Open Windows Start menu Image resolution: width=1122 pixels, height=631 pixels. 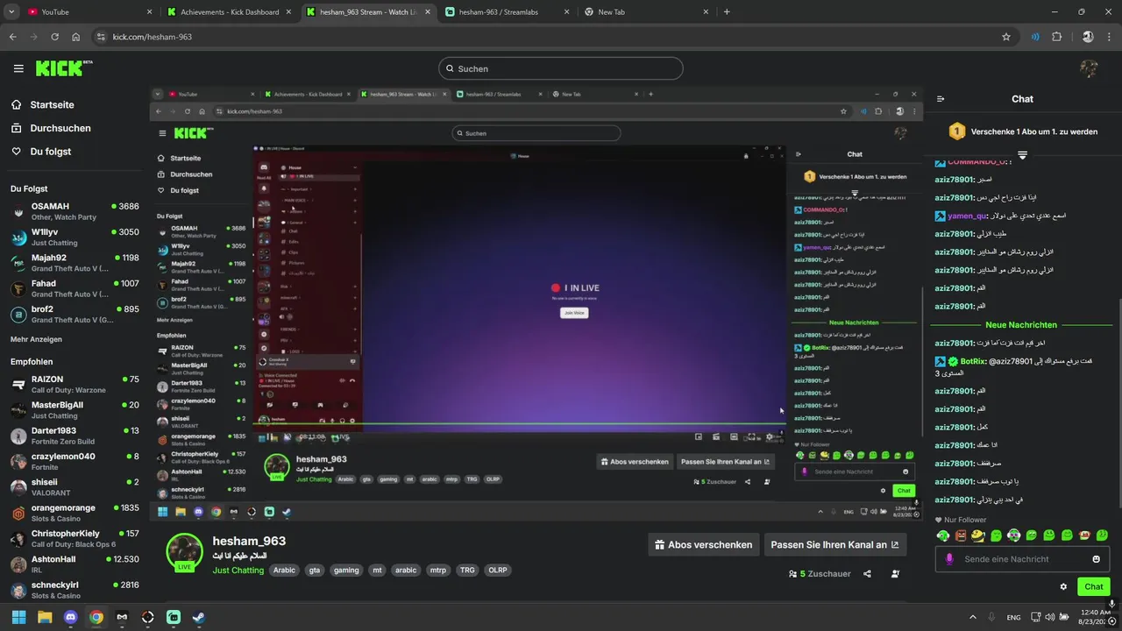click(x=18, y=617)
